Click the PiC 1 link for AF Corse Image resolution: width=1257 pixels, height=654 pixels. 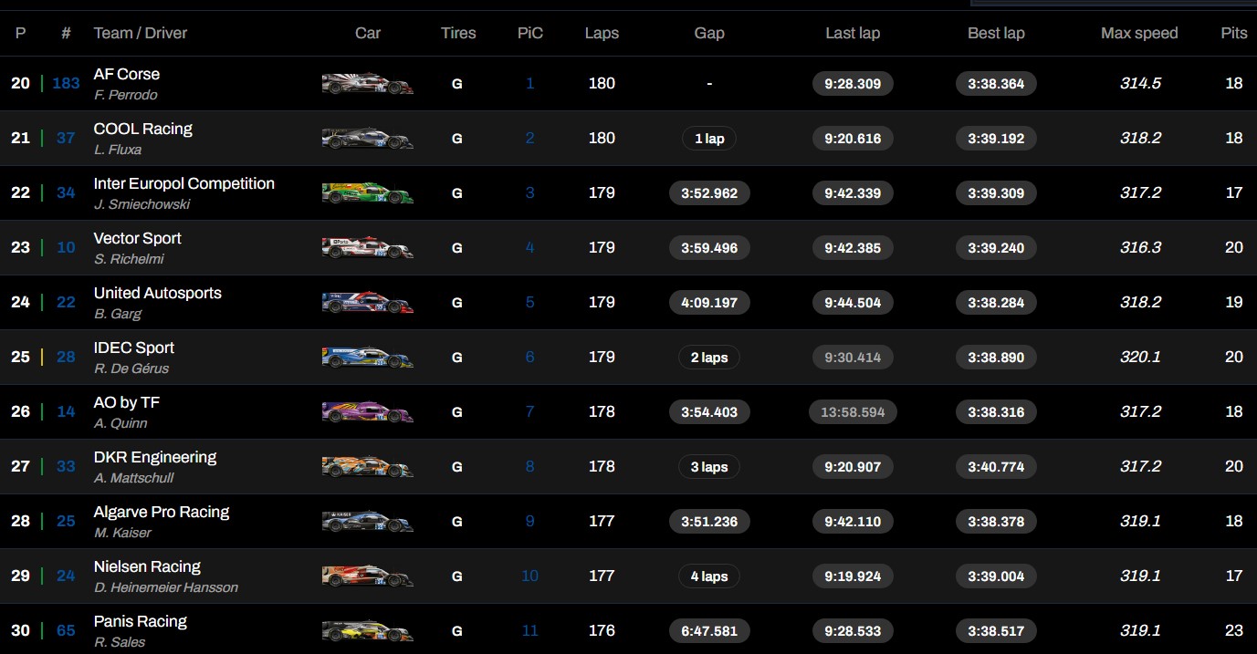(x=529, y=83)
